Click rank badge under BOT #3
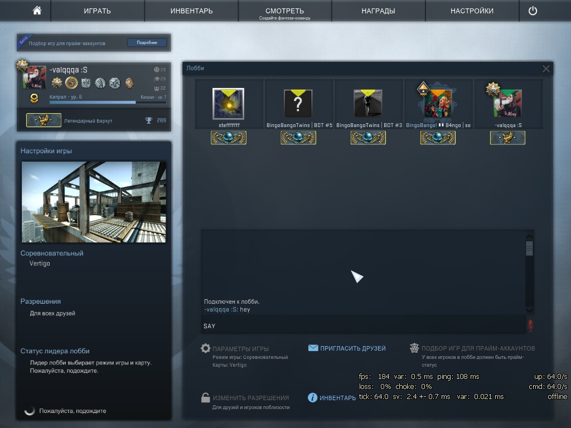This screenshot has width=571, height=428. pos(368,138)
